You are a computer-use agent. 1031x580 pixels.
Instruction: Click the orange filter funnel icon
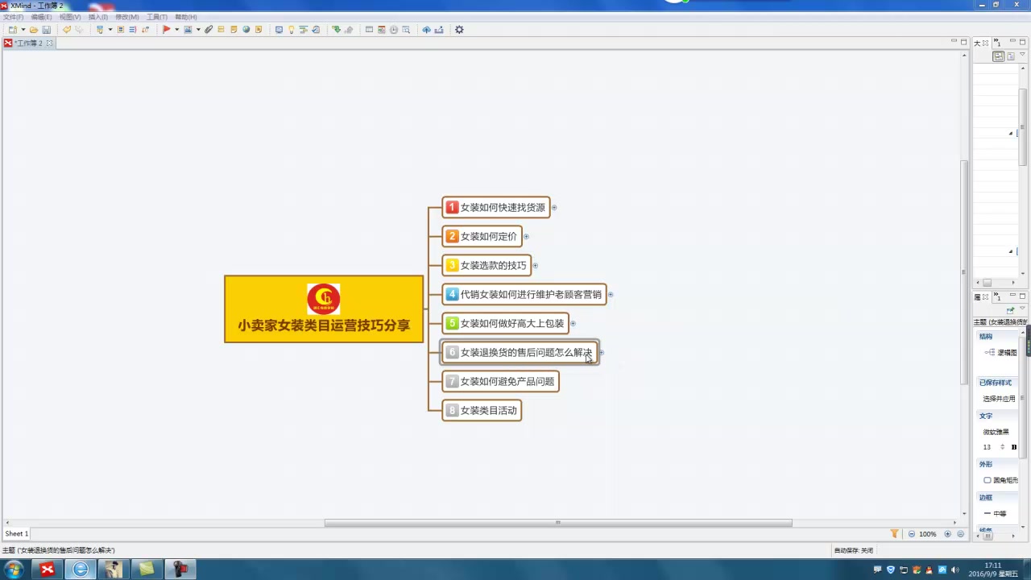(x=894, y=533)
